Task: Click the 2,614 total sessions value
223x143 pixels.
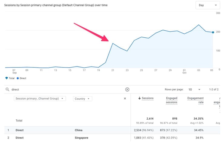Action: [x=150, y=119]
